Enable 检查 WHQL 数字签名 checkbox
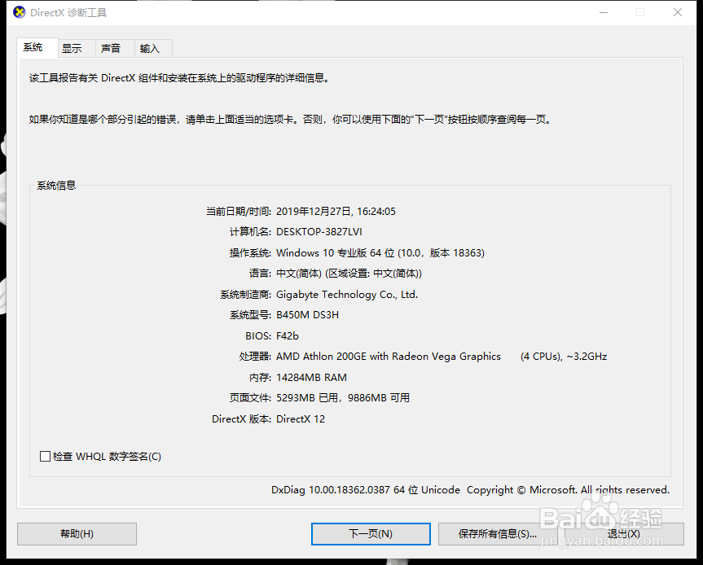 (45, 457)
